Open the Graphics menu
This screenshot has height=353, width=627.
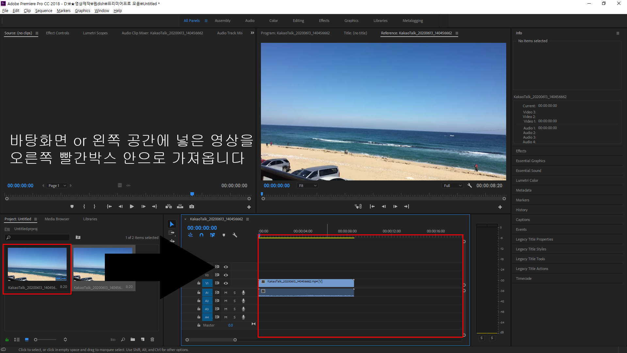83,11
